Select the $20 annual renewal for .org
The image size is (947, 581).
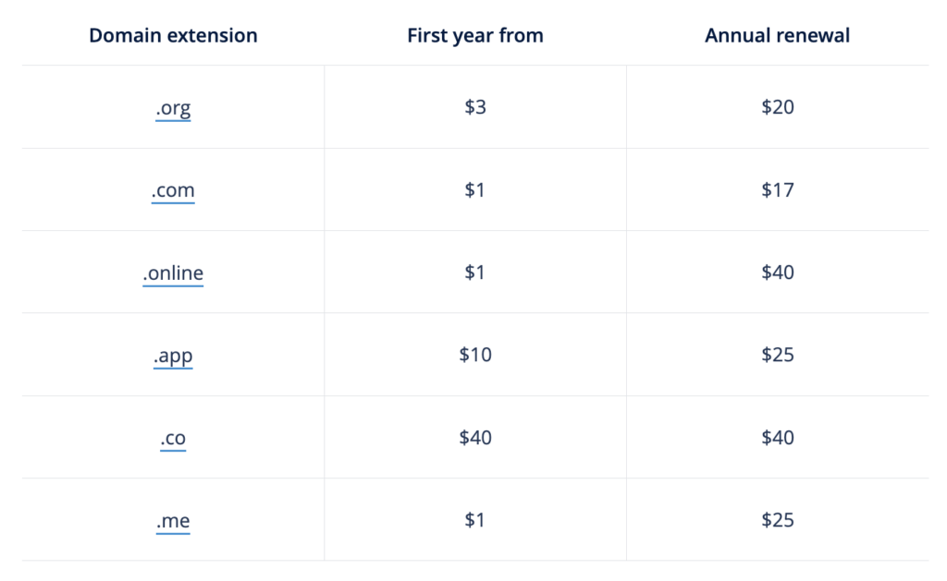pos(777,107)
